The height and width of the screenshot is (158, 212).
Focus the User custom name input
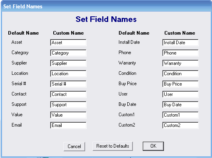[x=181, y=94]
